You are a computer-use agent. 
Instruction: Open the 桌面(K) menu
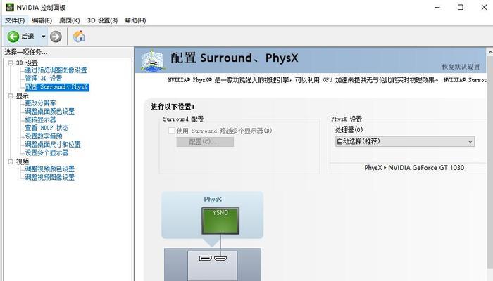70,20
